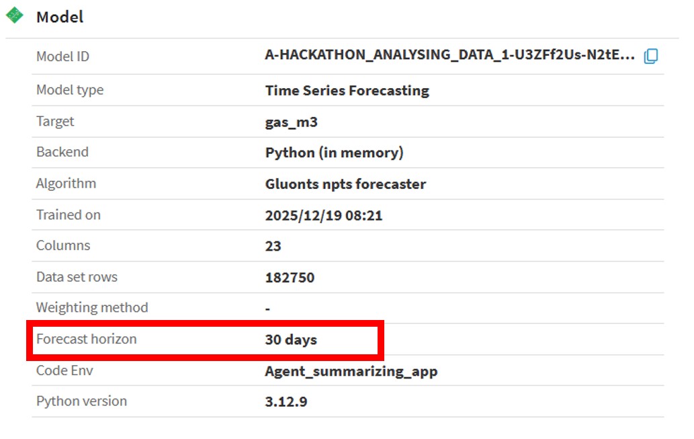694x439 pixels.
Task: Select the Columns count 23
Action: click(x=273, y=246)
